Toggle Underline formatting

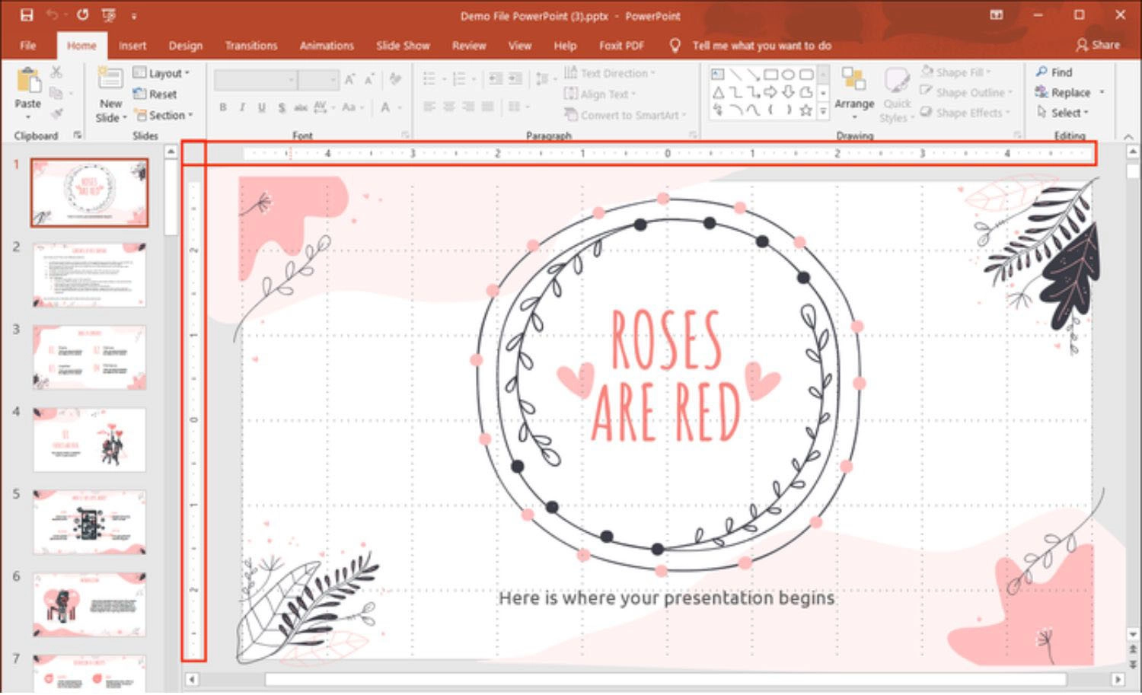pos(262,107)
